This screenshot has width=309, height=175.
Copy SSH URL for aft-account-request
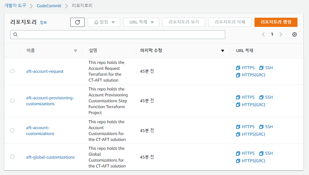[266, 68]
